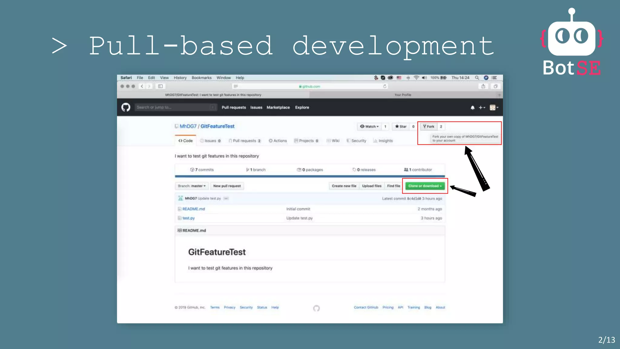620x349 pixels.
Task: Show all tabs overview icon
Action: 496,86
